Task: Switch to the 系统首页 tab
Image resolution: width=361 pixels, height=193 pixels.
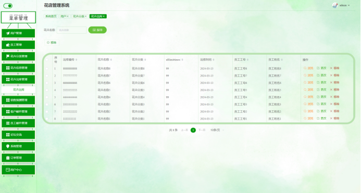Action: click(x=51, y=16)
